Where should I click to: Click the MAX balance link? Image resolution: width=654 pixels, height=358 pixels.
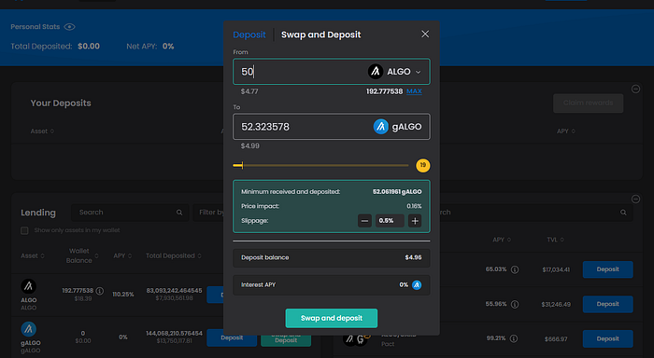[414, 91]
